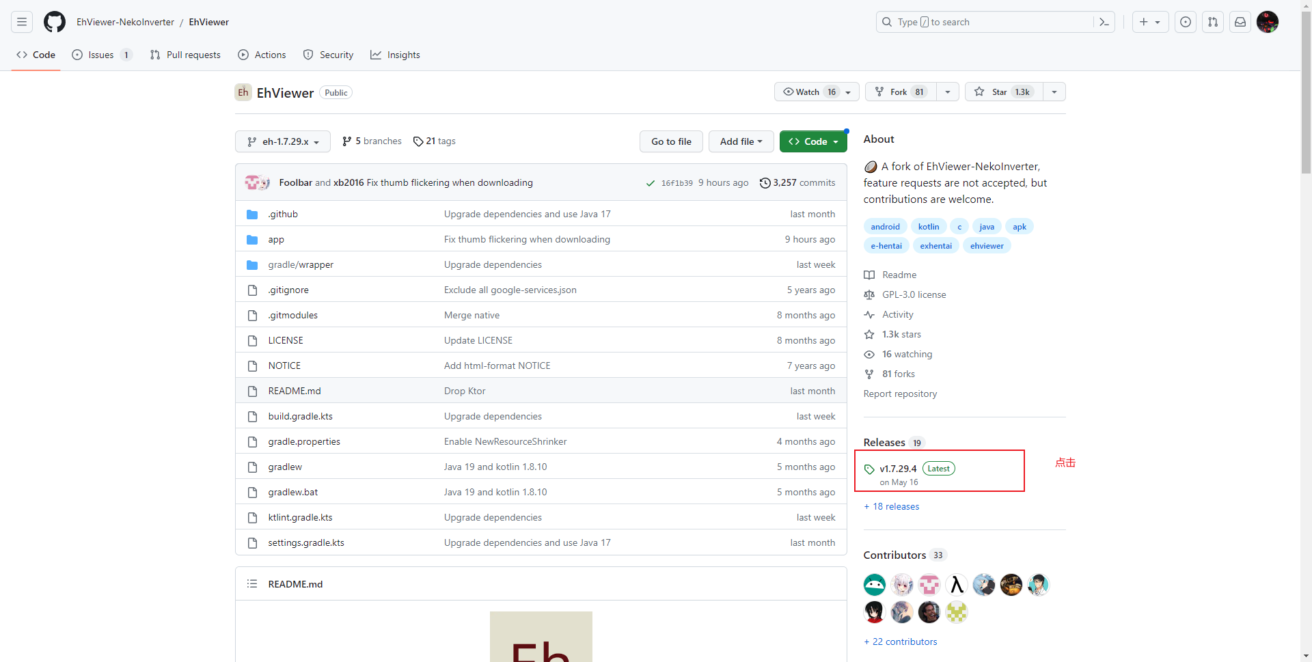The height and width of the screenshot is (662, 1312).
Task: Open the issues icon in header
Action: (1186, 22)
